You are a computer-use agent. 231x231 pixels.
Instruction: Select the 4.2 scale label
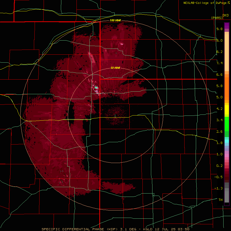[x=219, y=109]
